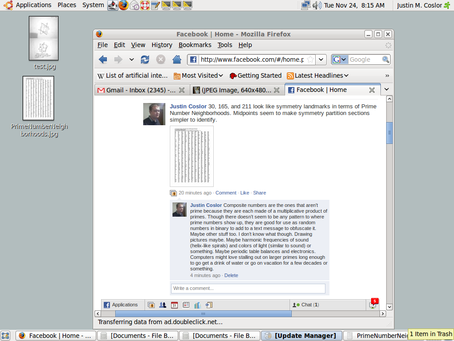Bookmark this page with the star icon

tap(310, 59)
